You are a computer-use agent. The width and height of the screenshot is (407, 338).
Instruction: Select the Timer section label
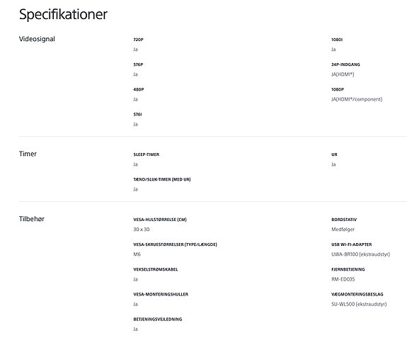[28, 154]
